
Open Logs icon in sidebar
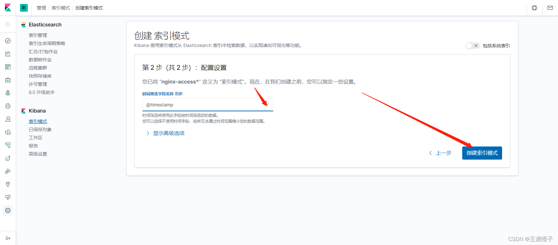8,132
